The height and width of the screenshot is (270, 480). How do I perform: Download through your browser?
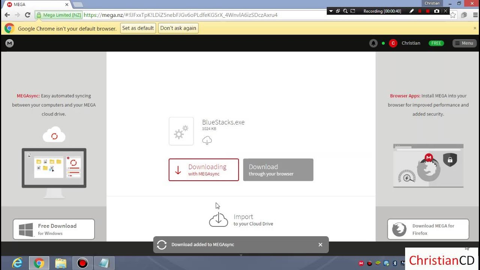point(278,170)
